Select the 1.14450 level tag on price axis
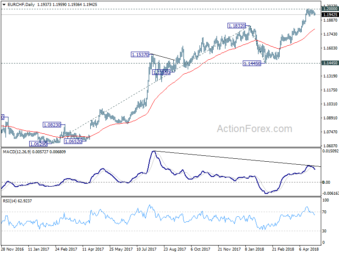The width and height of the screenshot is (339, 254). click(330, 63)
